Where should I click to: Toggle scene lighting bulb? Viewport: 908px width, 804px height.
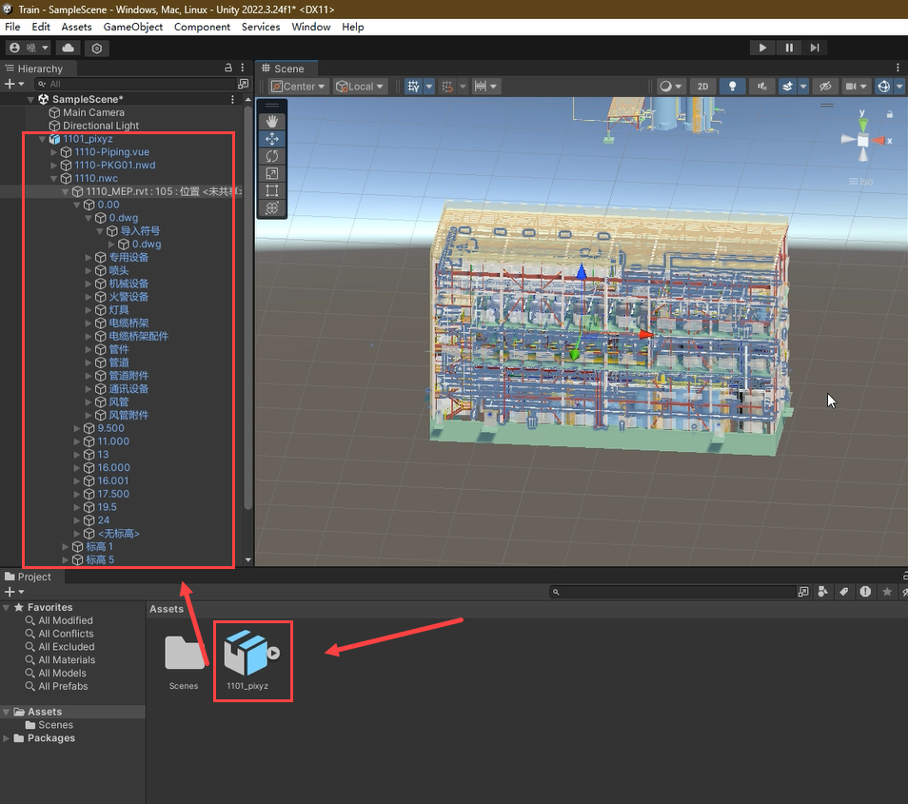tap(732, 87)
